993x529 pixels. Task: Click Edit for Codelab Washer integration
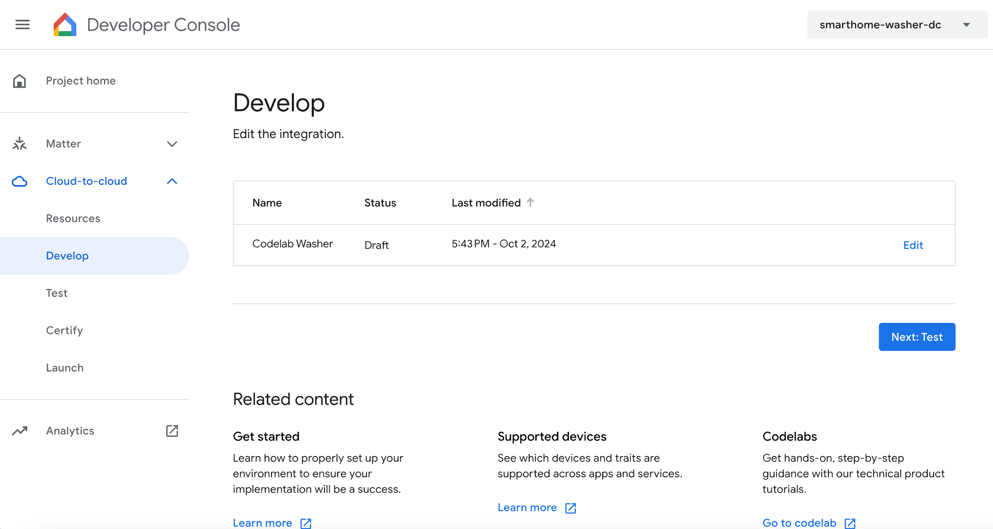tap(914, 245)
